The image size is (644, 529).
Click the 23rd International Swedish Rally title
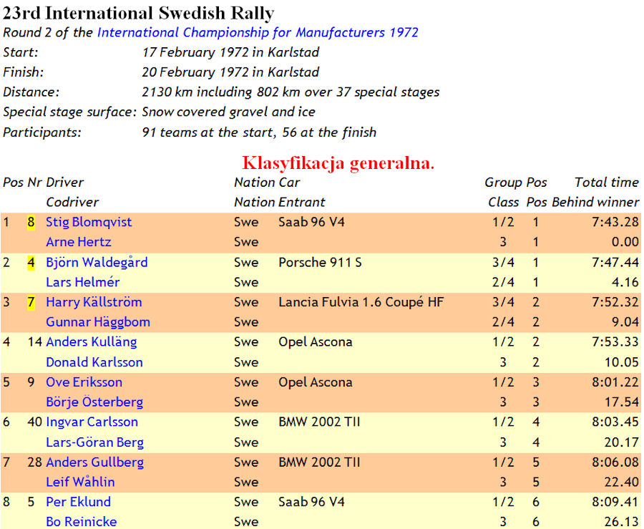pos(138,13)
